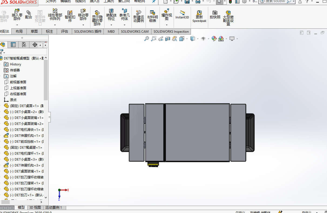Expand the 线性零部件阵列 dropdown arrow
The width and height of the screenshot is (327, 213).
(55, 25)
